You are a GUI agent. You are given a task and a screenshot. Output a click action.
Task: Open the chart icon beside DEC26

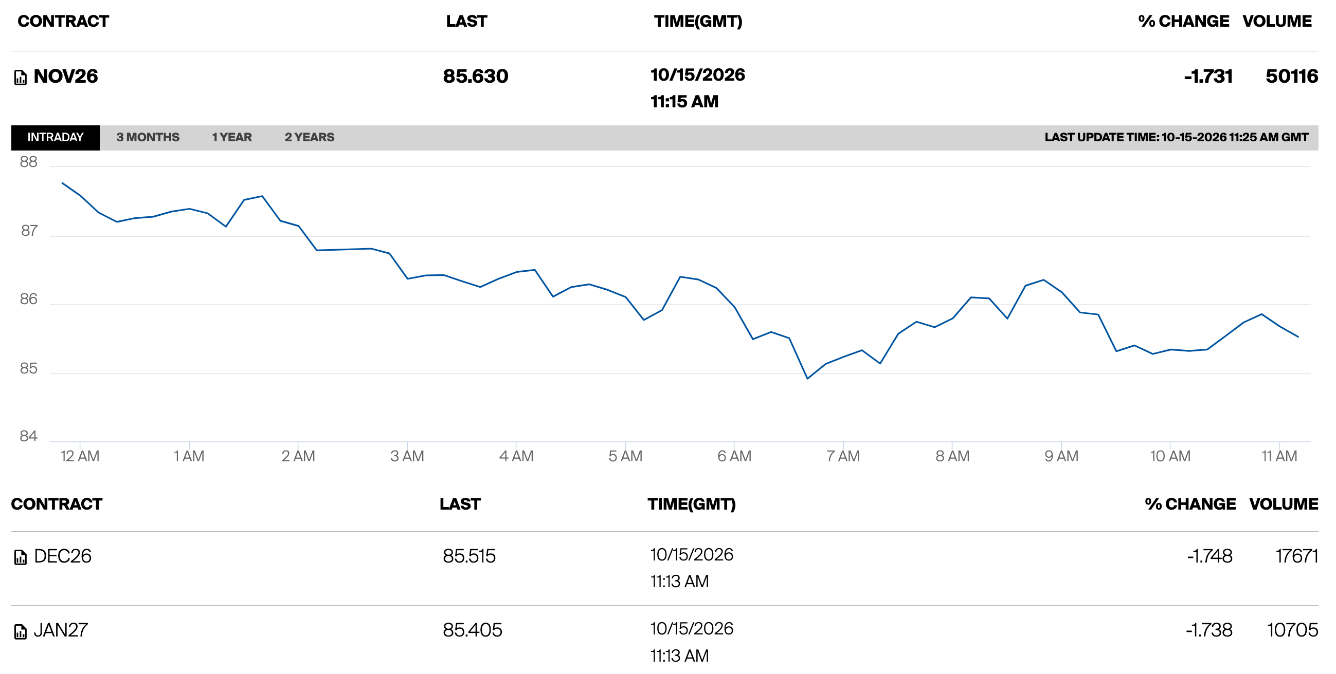click(20, 557)
